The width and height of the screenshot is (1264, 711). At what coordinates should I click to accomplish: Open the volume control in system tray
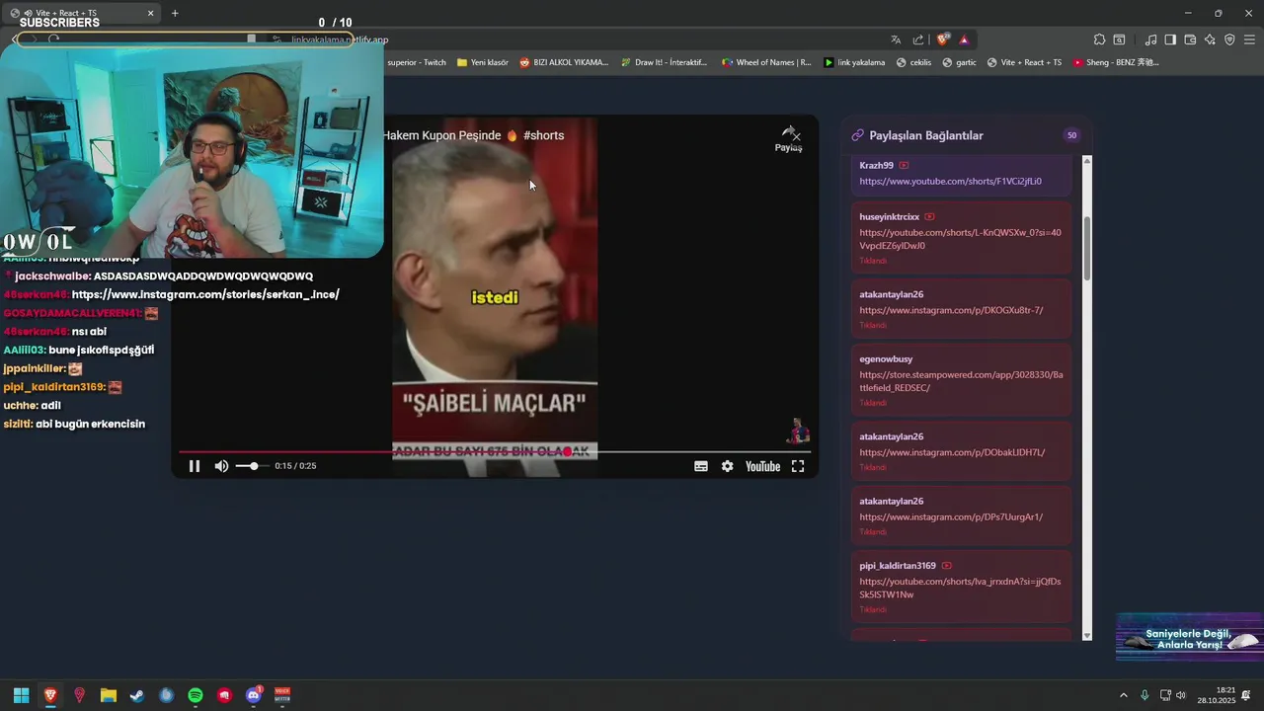pyautogui.click(x=1180, y=695)
